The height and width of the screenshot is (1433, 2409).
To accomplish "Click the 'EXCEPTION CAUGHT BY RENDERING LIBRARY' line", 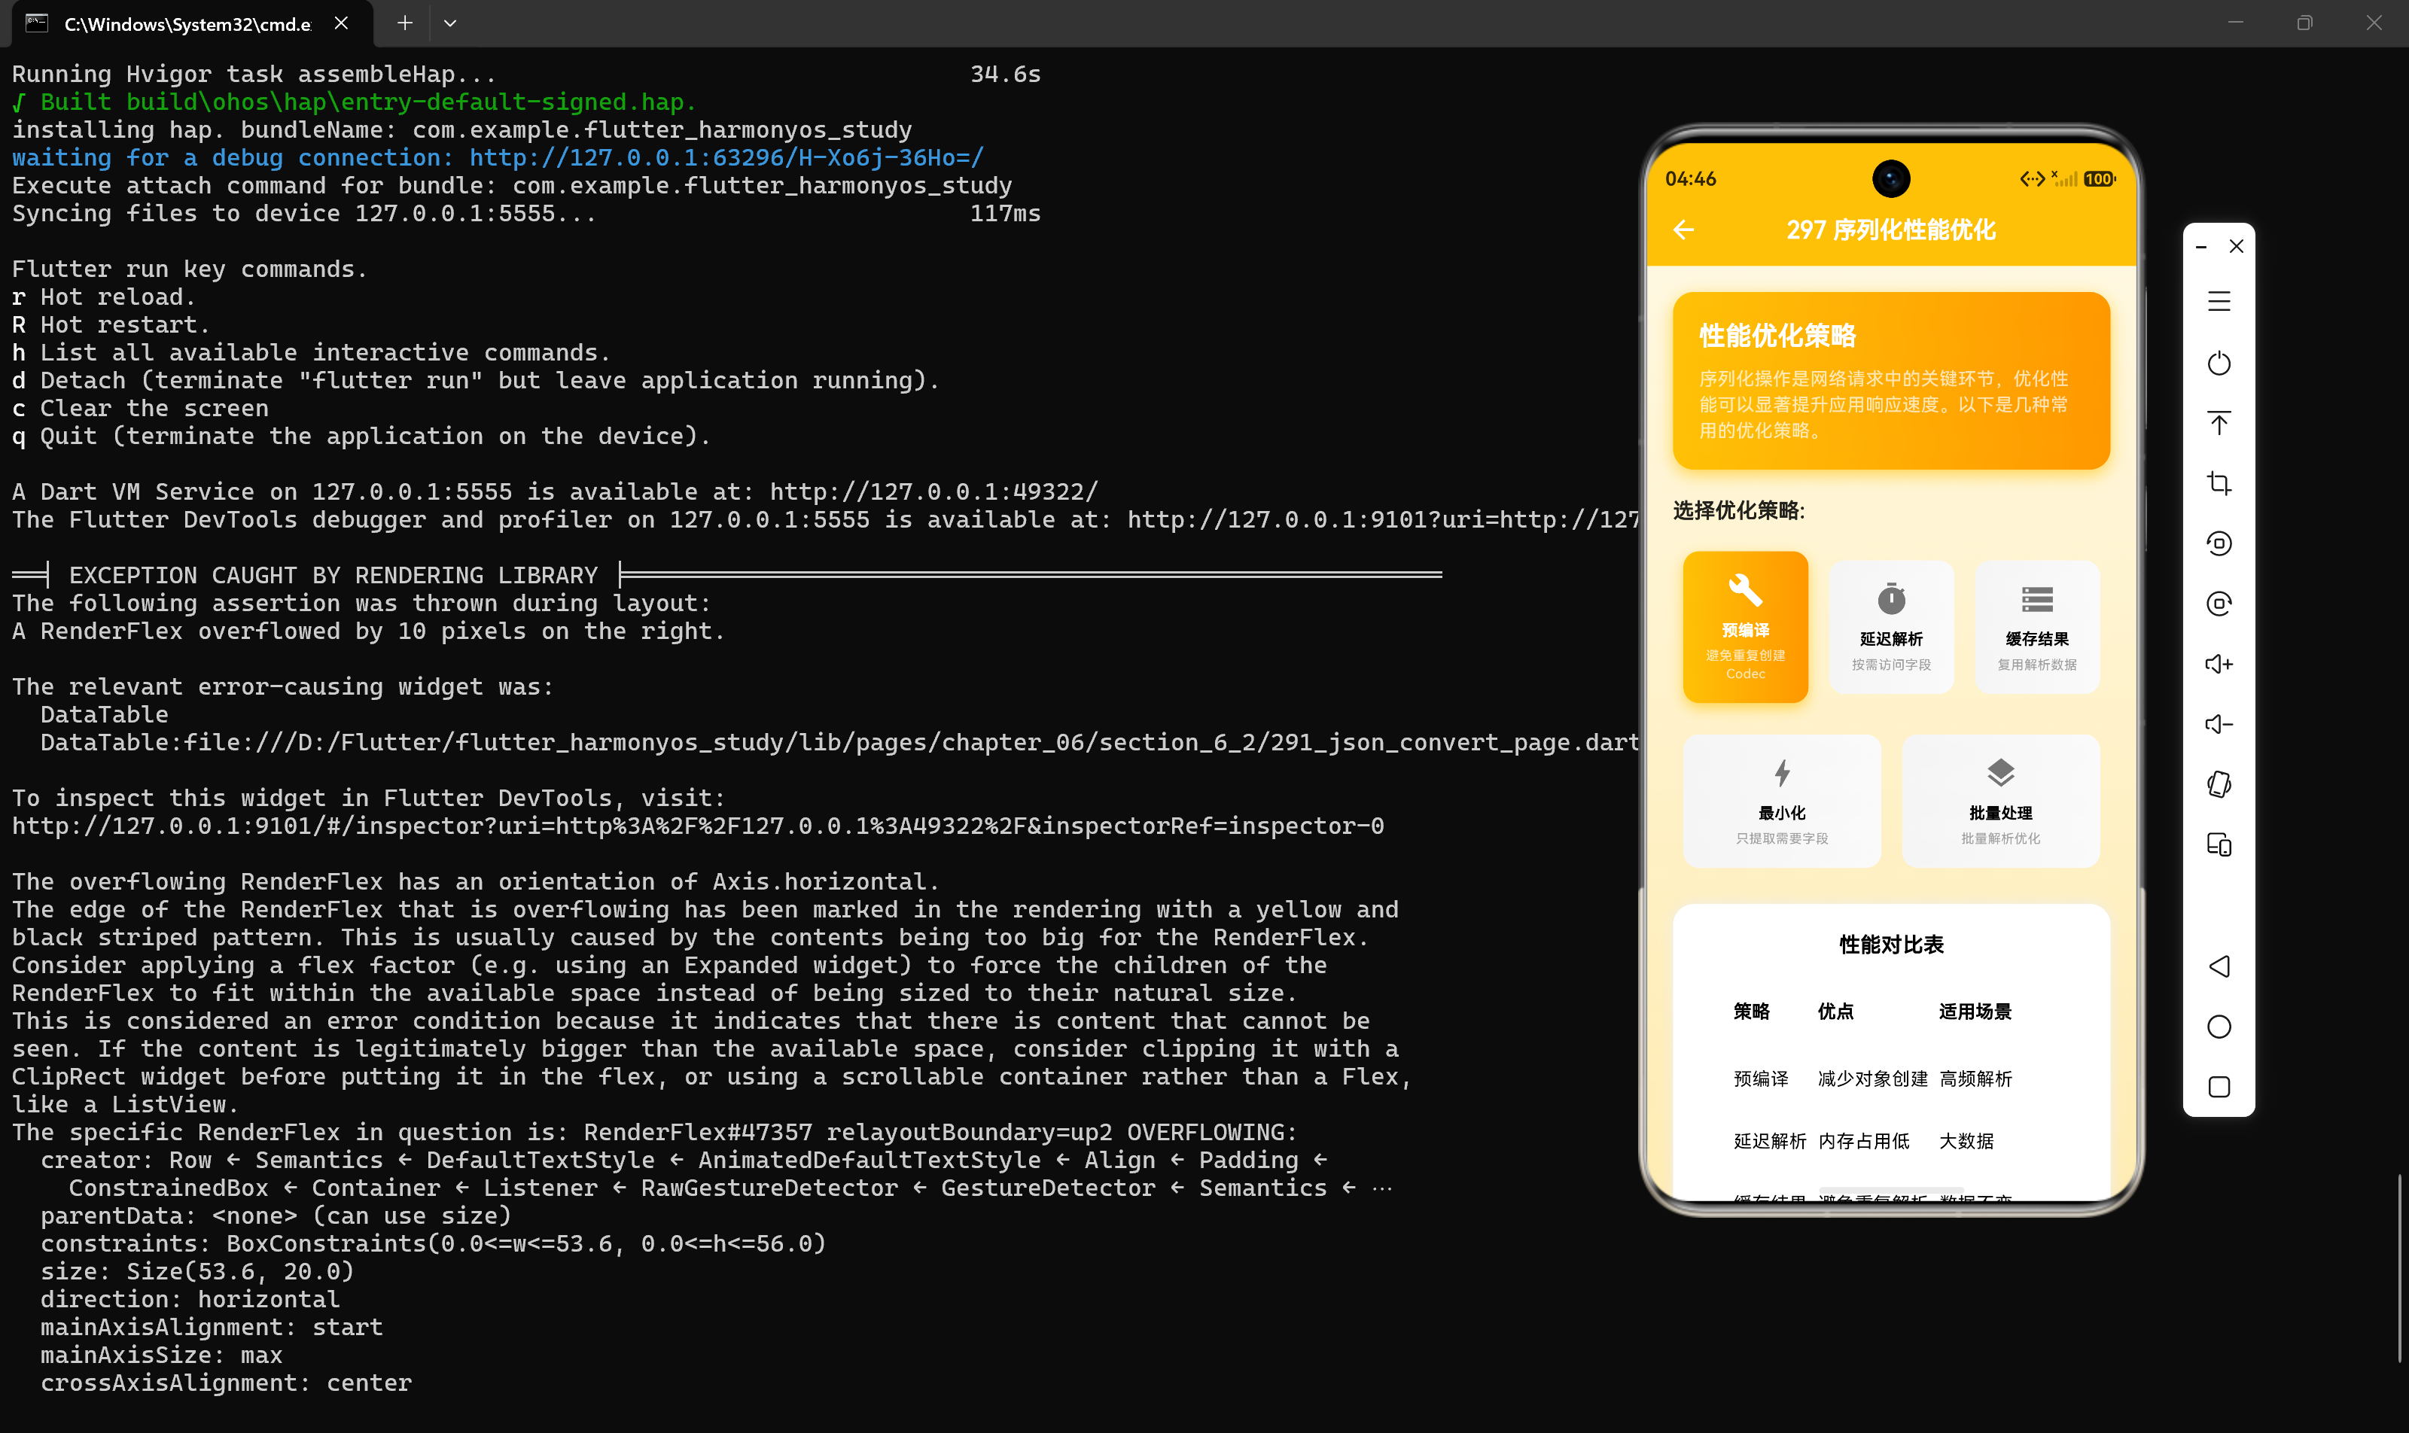I will point(726,574).
